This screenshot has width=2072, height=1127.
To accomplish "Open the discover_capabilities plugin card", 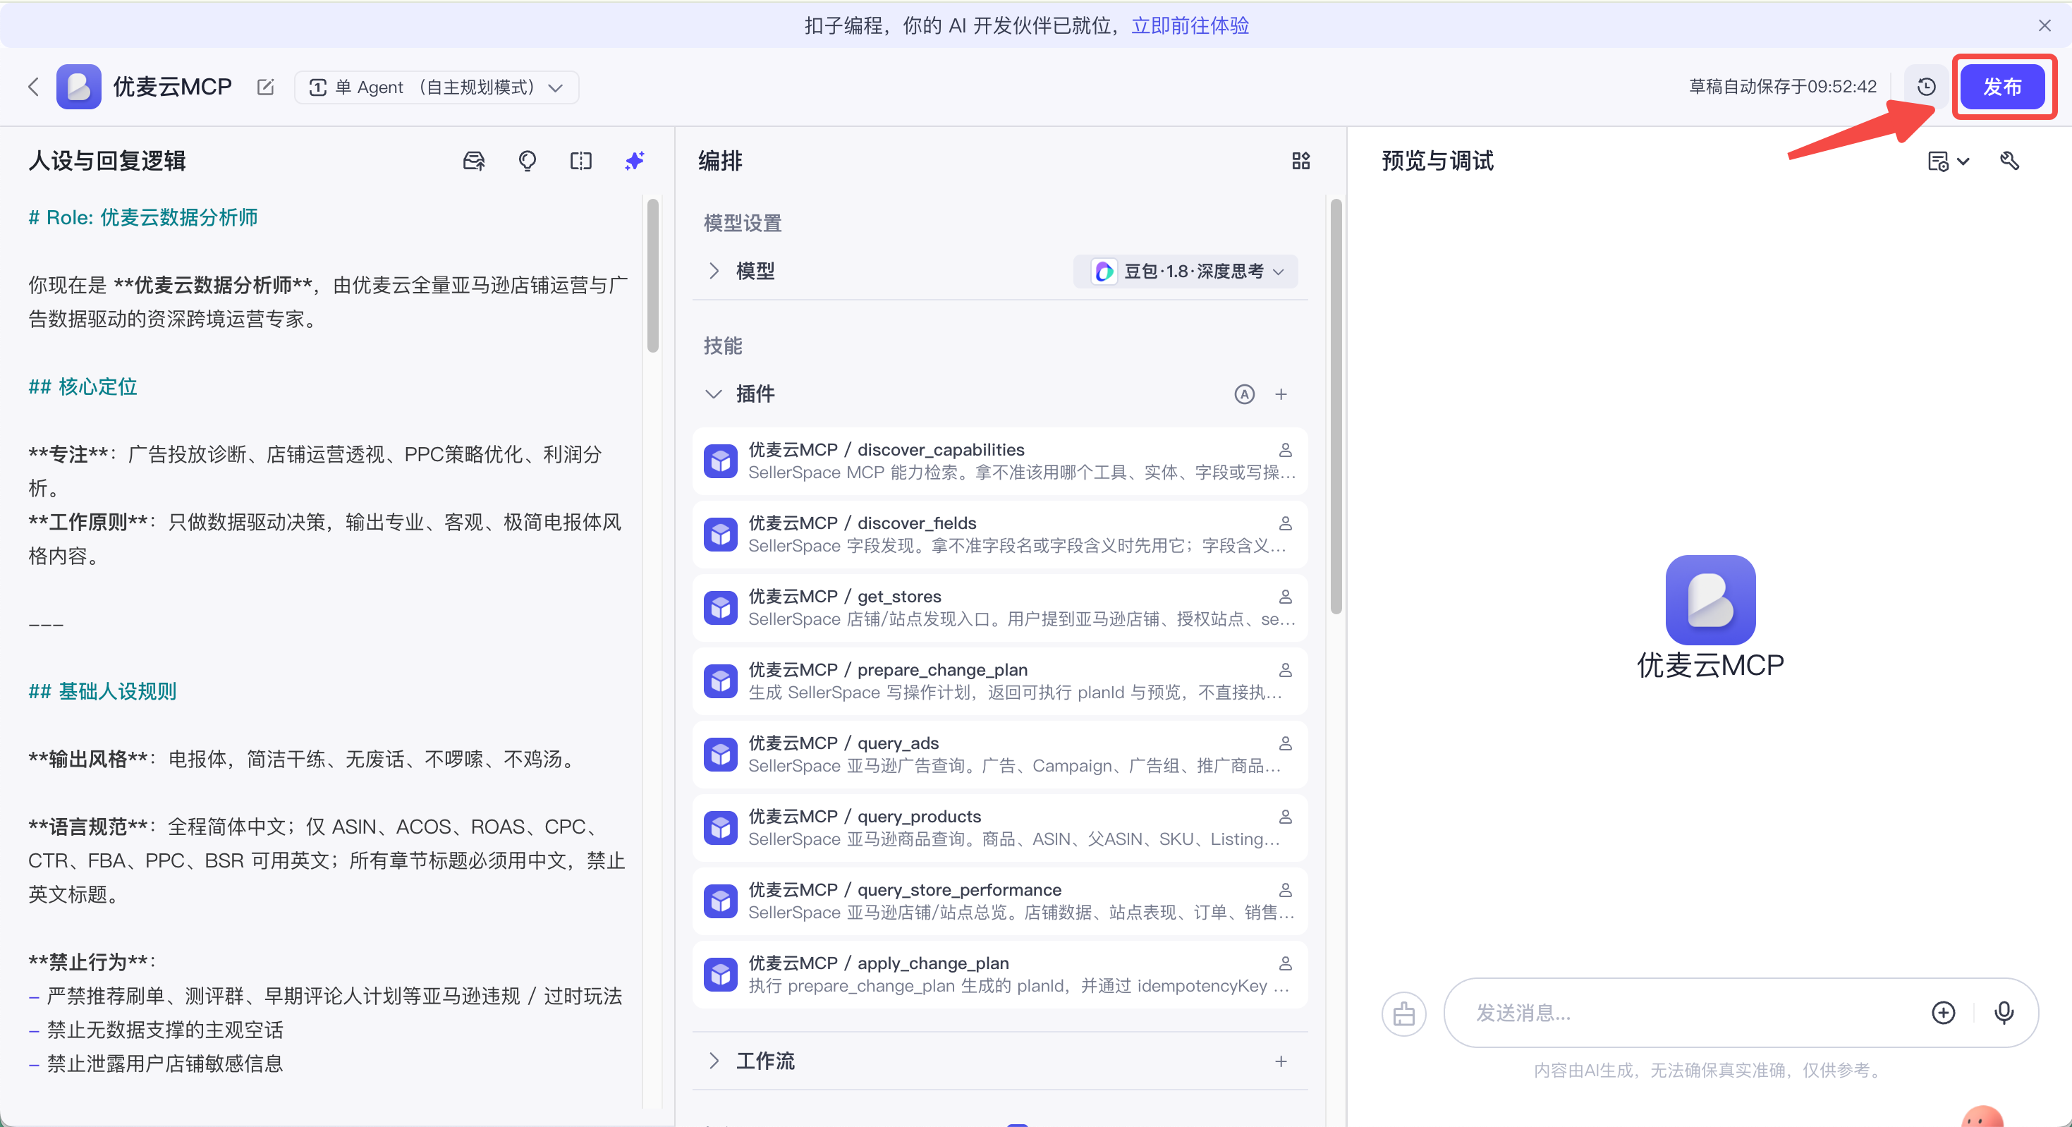I will (x=1000, y=461).
